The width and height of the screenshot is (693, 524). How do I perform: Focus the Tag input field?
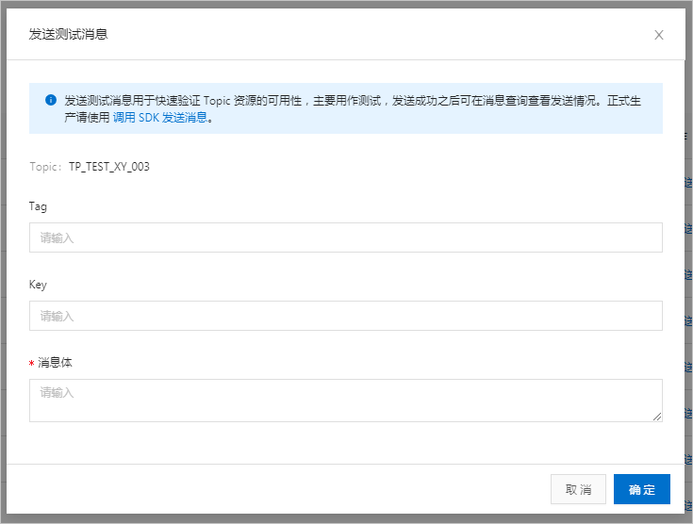point(346,237)
